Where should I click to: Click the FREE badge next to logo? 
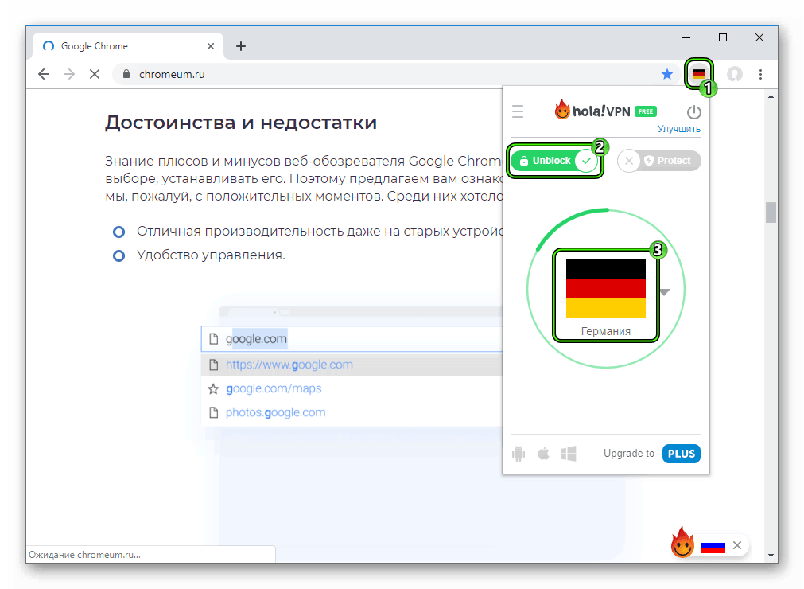click(x=646, y=111)
